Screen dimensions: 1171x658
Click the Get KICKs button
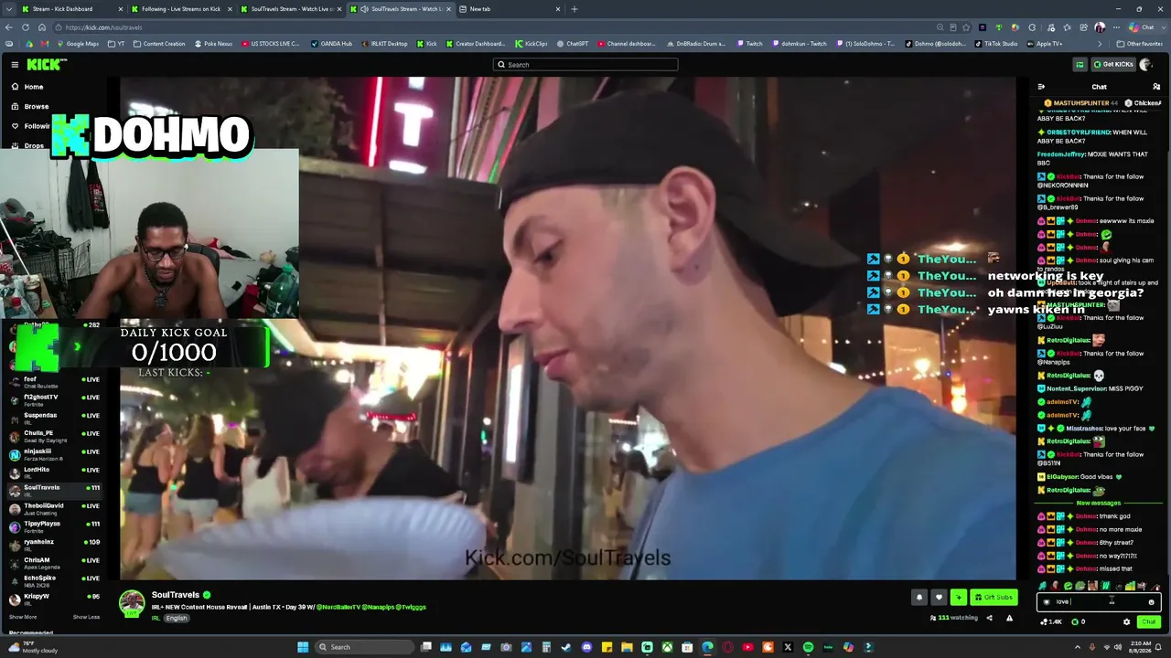[1113, 64]
